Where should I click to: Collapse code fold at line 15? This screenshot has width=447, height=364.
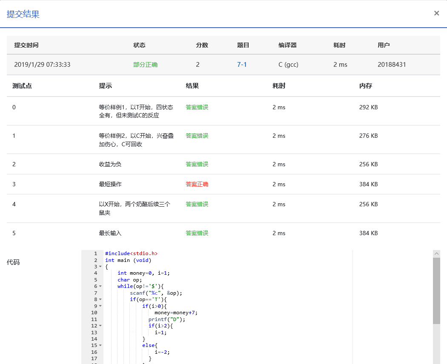(x=100, y=345)
